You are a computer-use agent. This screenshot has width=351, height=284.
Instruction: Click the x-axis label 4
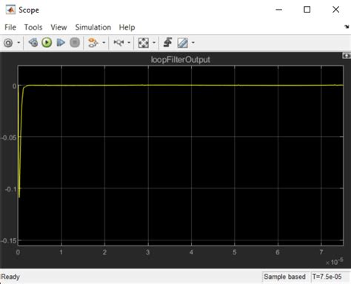pos(191,252)
